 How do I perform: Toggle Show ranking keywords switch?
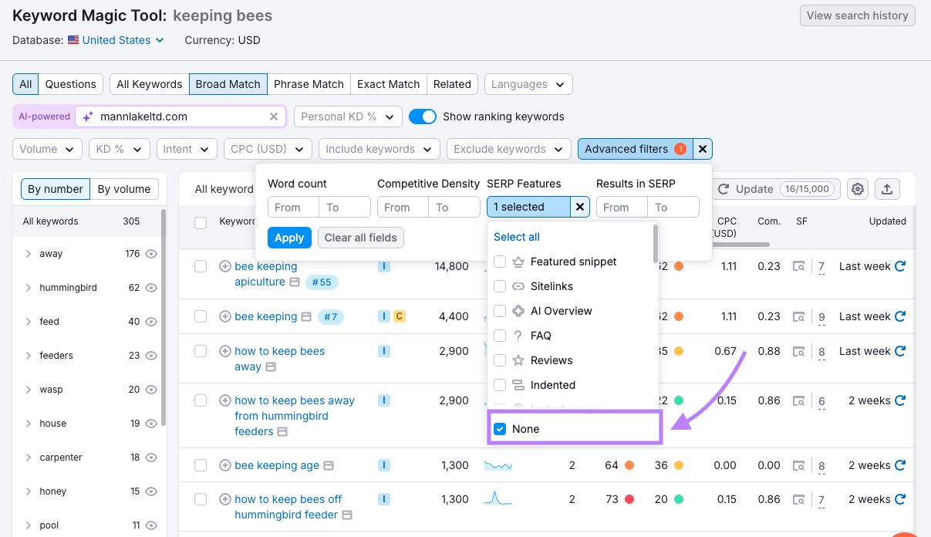coord(423,117)
